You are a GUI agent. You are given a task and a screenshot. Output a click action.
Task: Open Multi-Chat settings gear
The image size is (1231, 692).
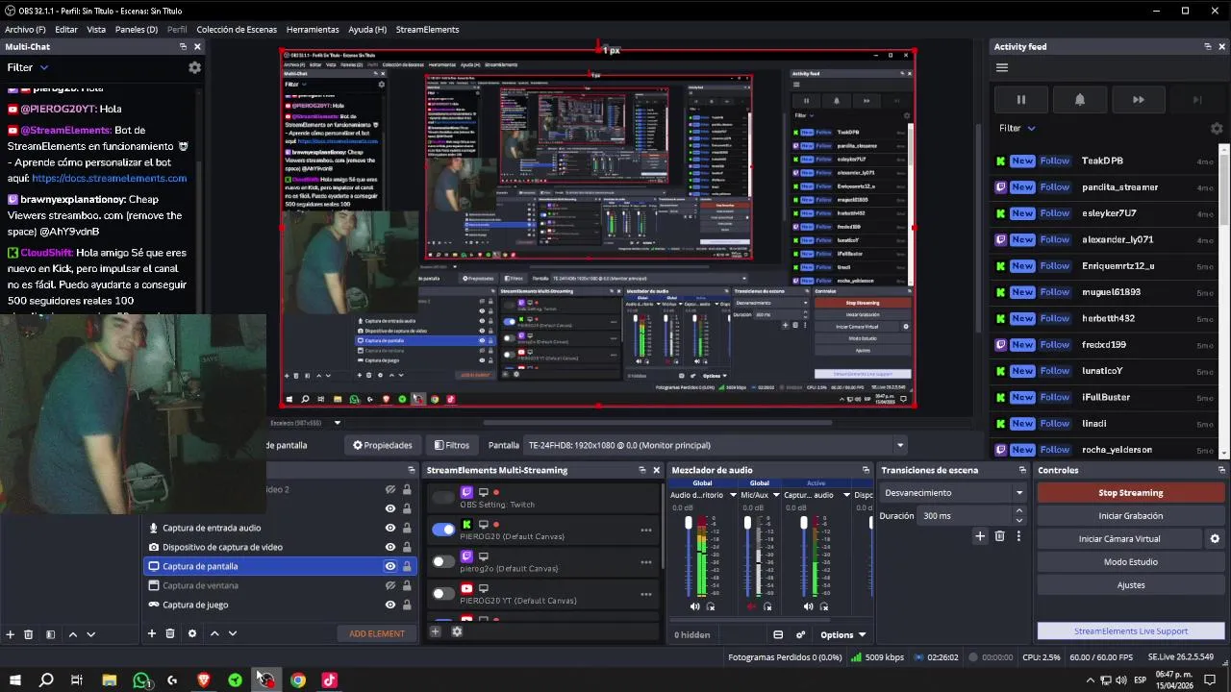[194, 67]
